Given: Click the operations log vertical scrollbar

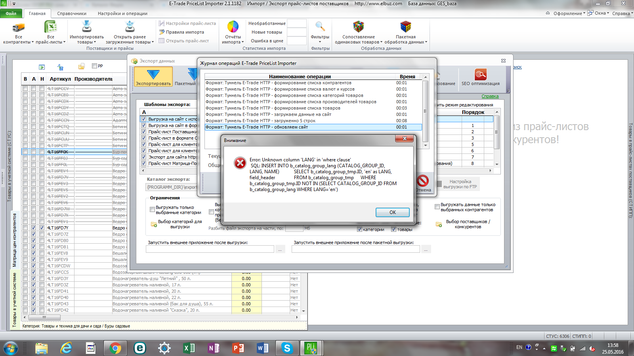Looking at the screenshot, I should [426, 111].
